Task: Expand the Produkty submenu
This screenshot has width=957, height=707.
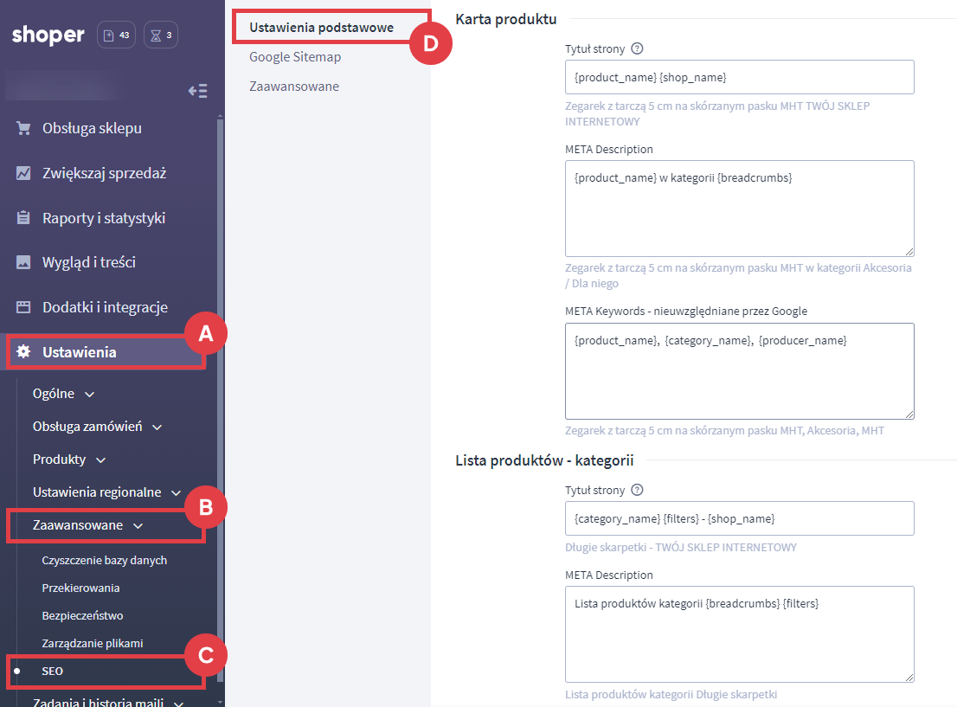Action: [69, 460]
